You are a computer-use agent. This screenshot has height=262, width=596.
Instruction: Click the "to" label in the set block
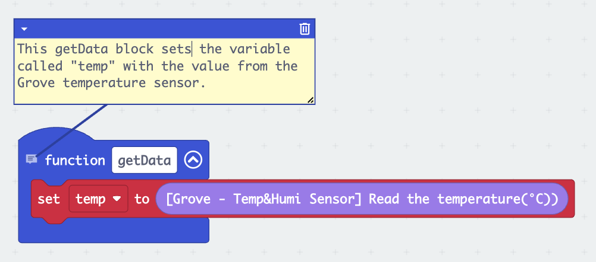pyautogui.click(x=142, y=199)
